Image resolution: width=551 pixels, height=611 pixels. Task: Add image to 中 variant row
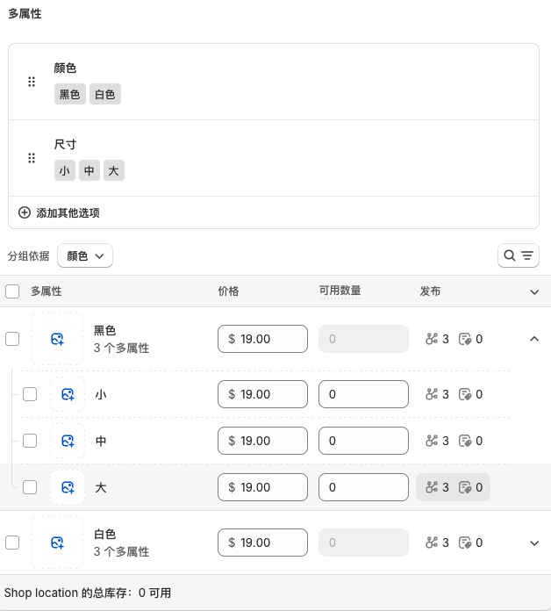point(68,441)
